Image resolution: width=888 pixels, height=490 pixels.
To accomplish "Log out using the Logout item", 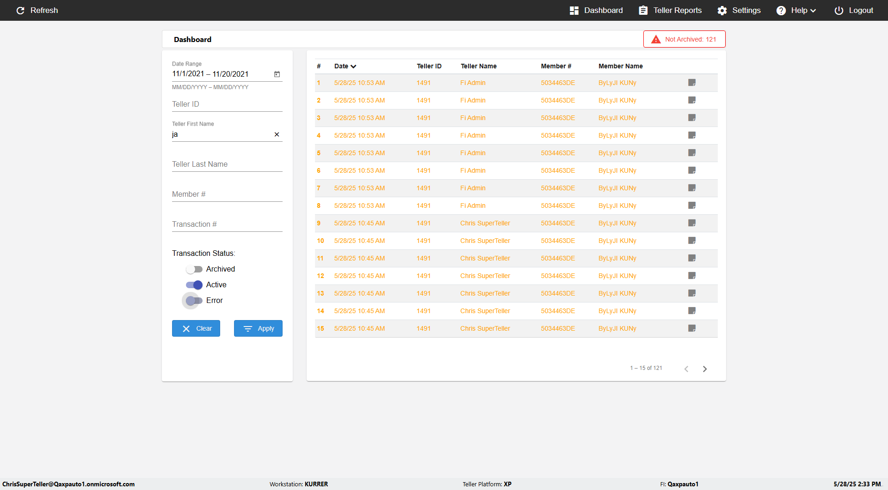I will click(854, 10).
